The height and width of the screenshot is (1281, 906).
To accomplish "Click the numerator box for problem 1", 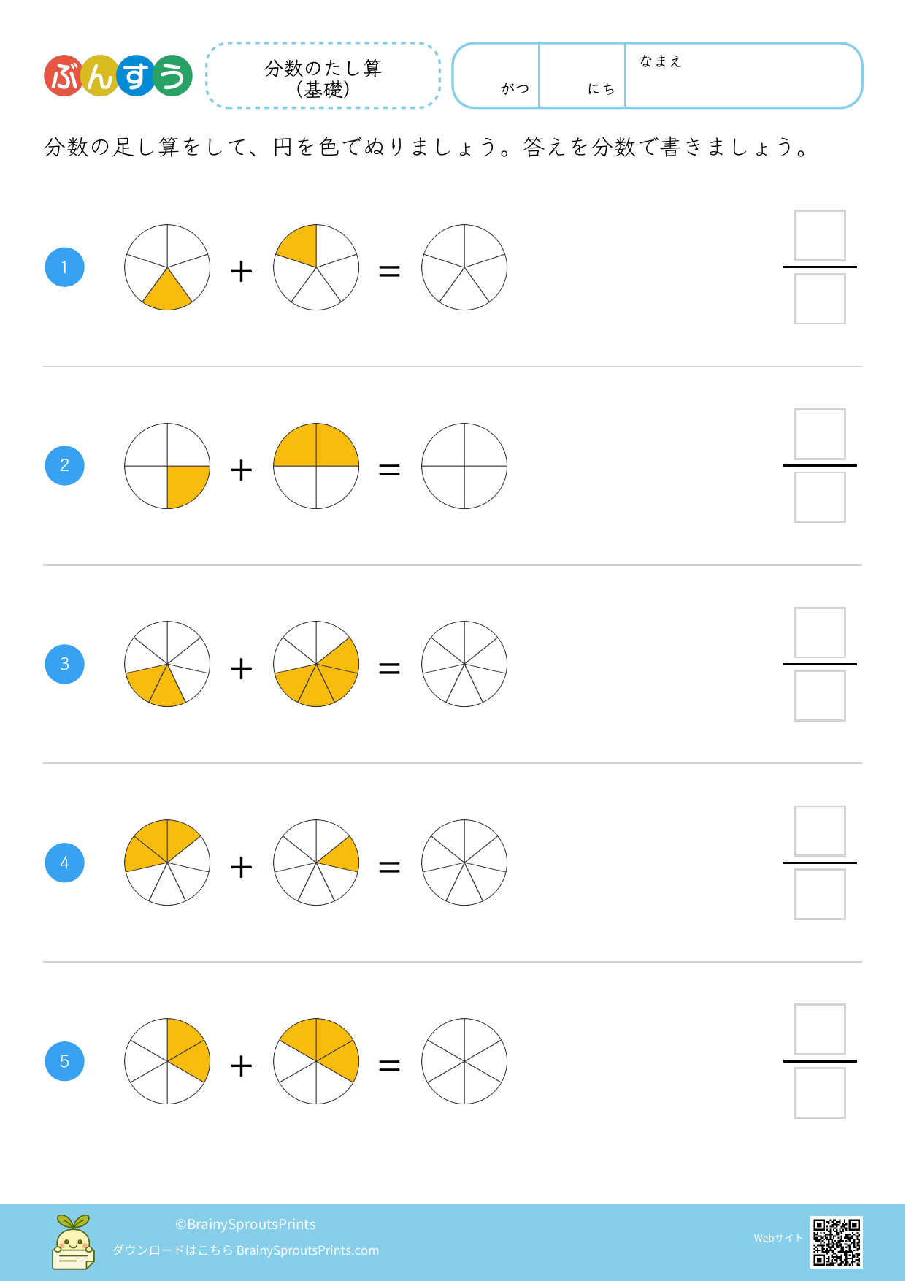I will (x=820, y=236).
